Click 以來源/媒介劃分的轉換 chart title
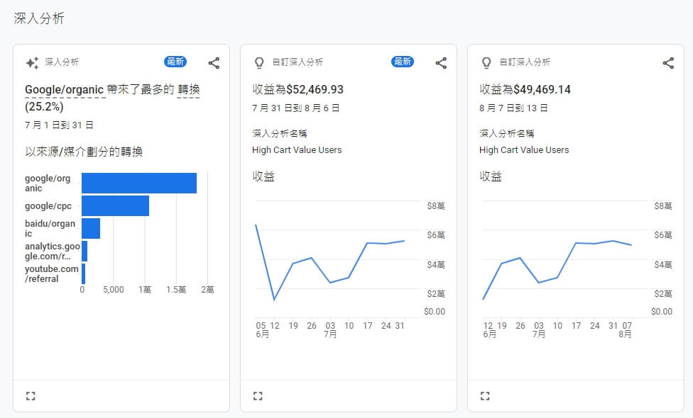This screenshot has width=693, height=418. coord(84,152)
